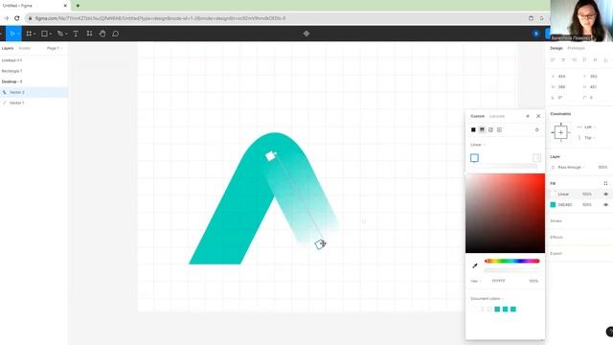The height and width of the screenshot is (345, 613).
Task: Click inside the red saturation color field
Action: 505,213
